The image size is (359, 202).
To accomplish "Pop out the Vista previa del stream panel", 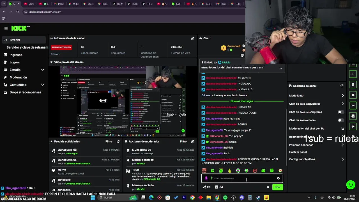I will pos(192,62).
